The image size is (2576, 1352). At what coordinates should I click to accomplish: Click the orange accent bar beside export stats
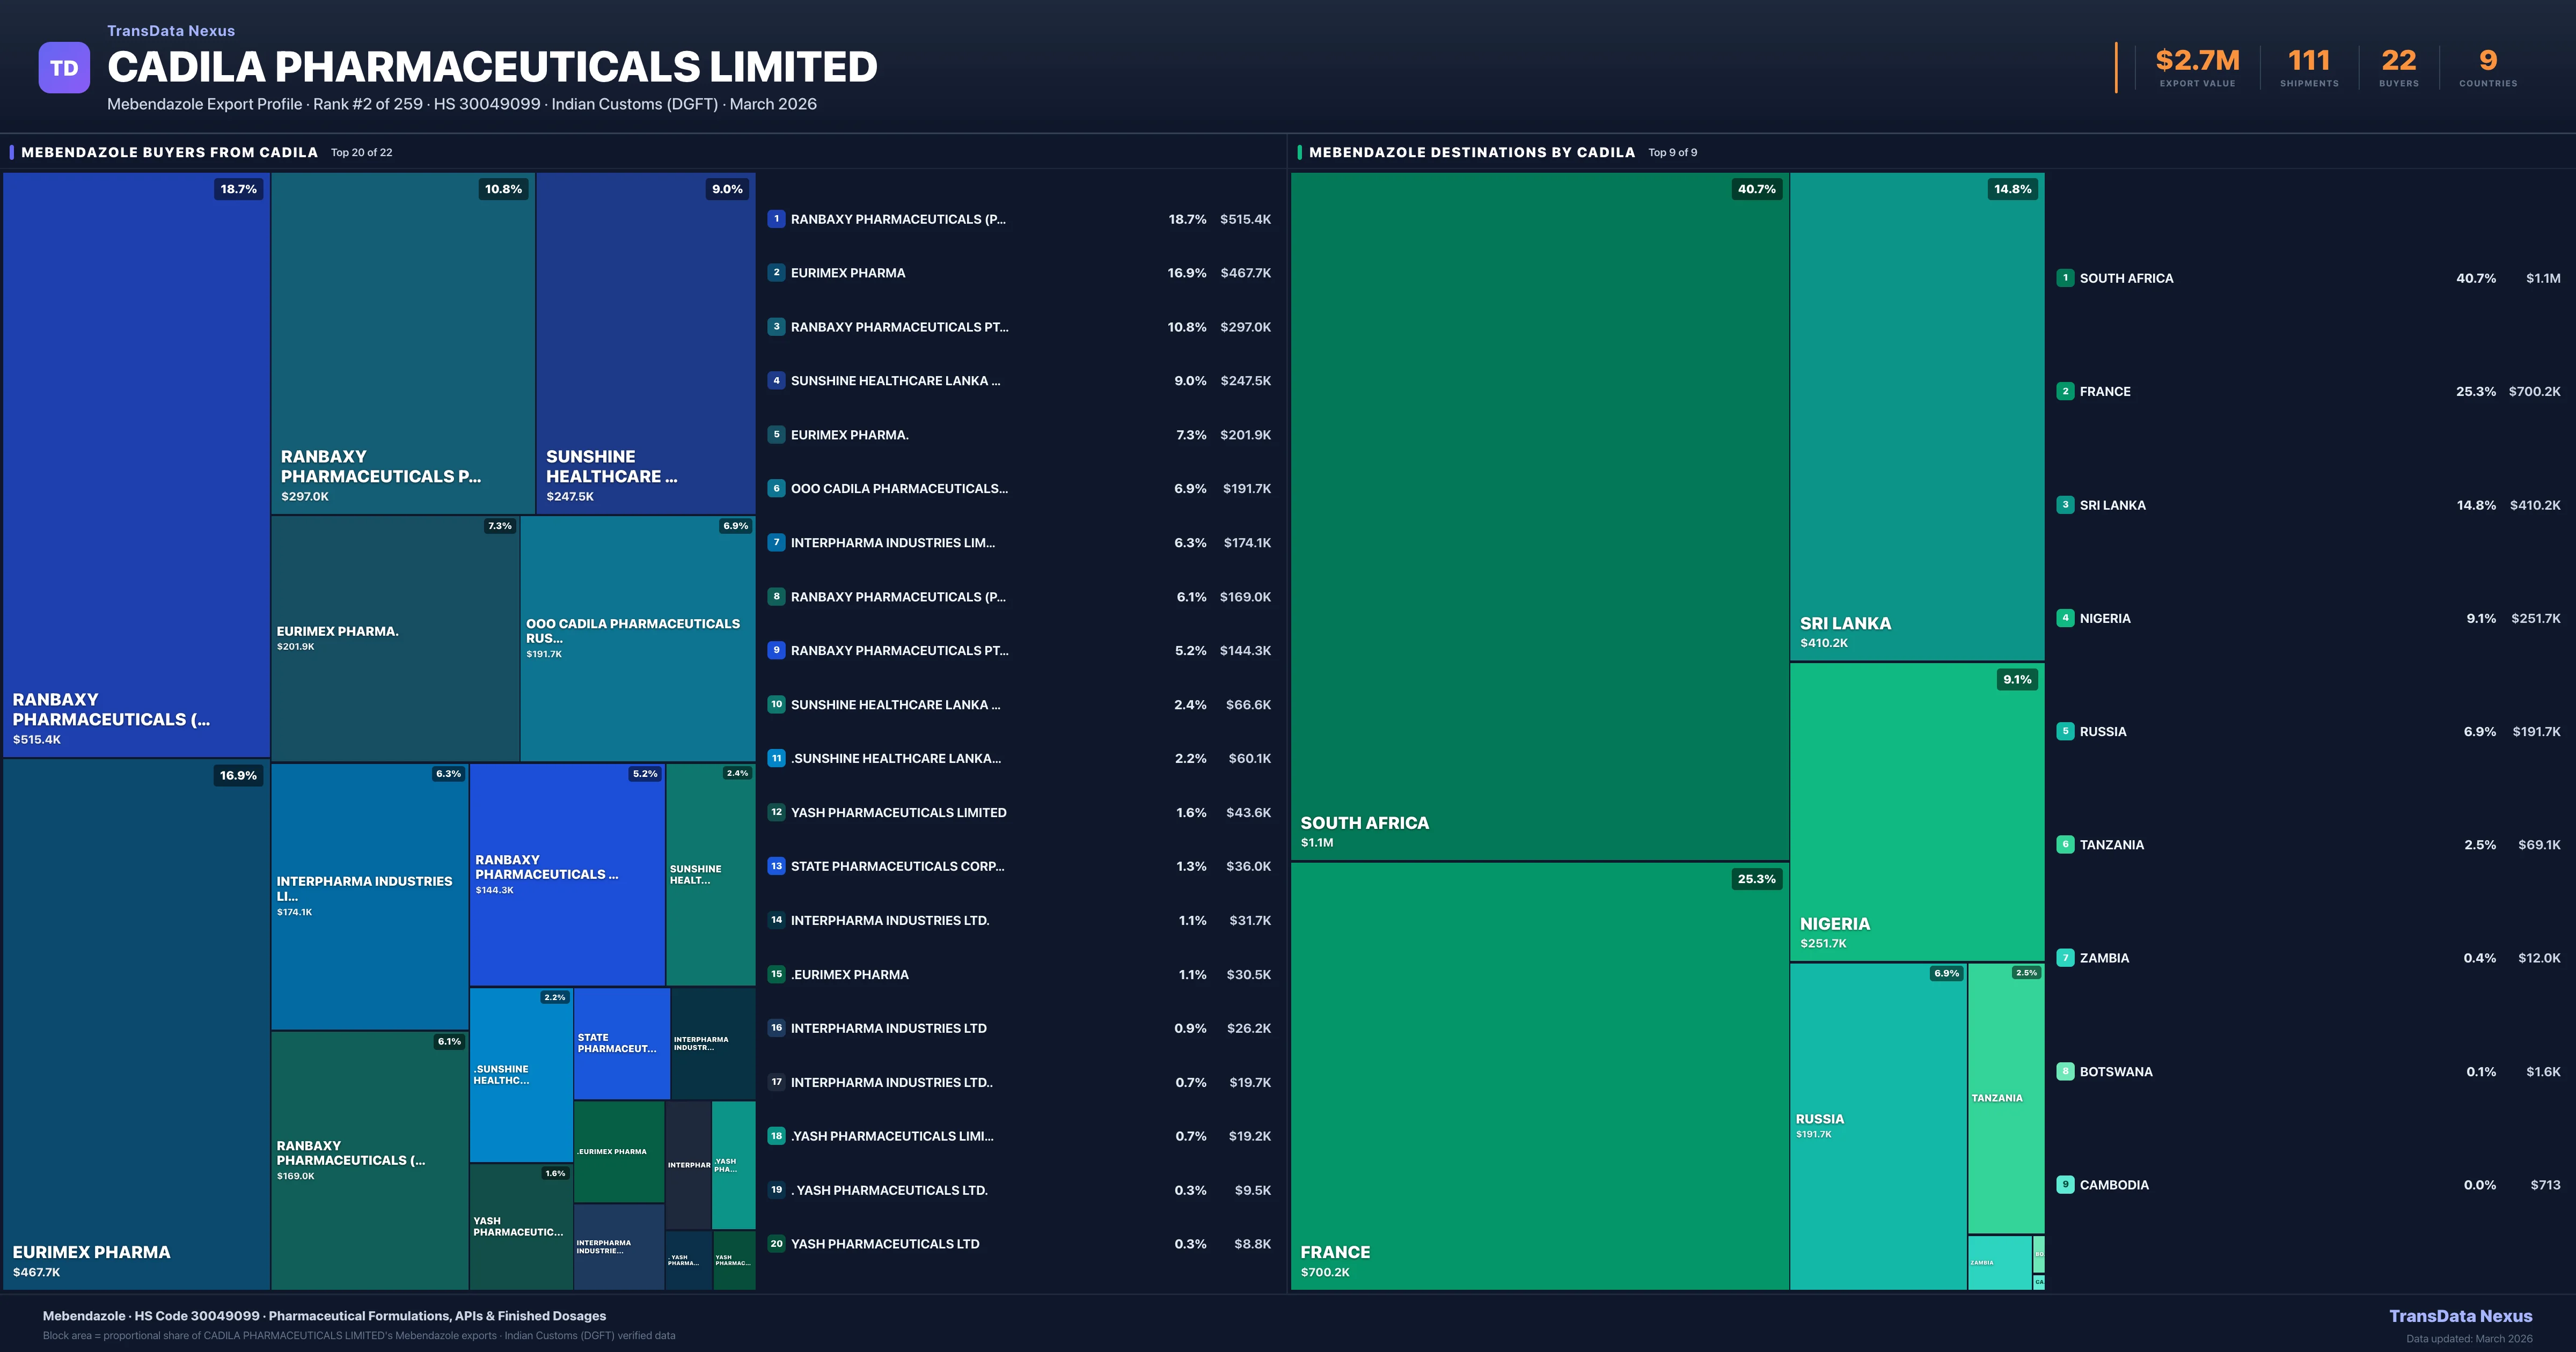pos(2117,67)
